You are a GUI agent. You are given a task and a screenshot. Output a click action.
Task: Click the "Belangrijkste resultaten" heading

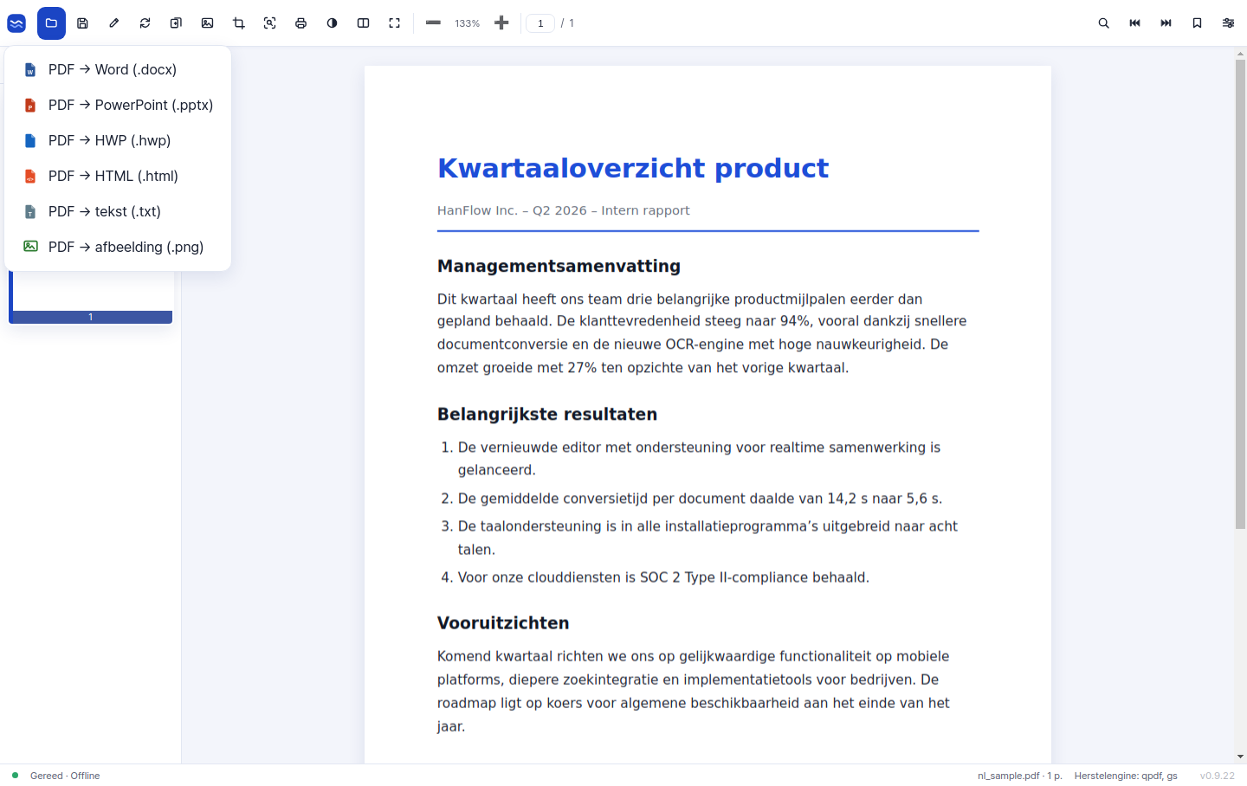[x=547, y=414]
